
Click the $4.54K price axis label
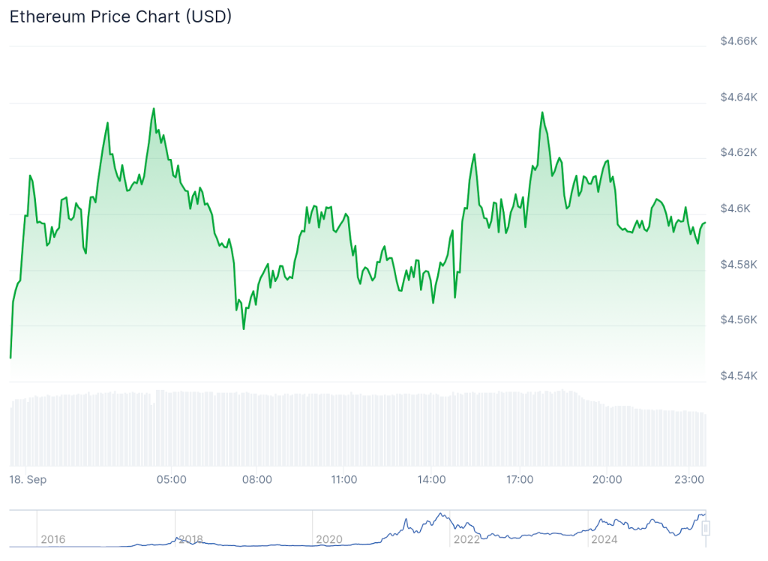739,376
